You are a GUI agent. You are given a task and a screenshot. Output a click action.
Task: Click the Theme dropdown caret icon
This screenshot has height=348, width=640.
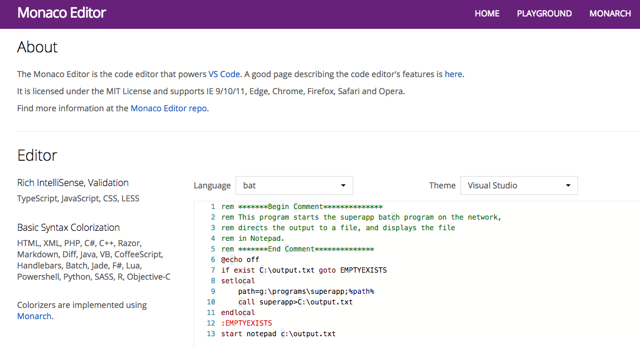click(568, 185)
